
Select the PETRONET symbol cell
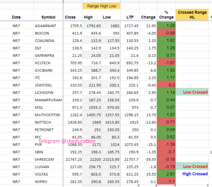(48, 130)
